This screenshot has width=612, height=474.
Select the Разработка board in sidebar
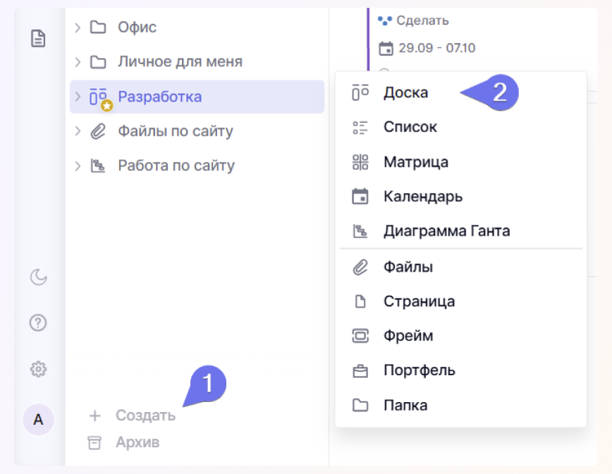[x=160, y=97]
